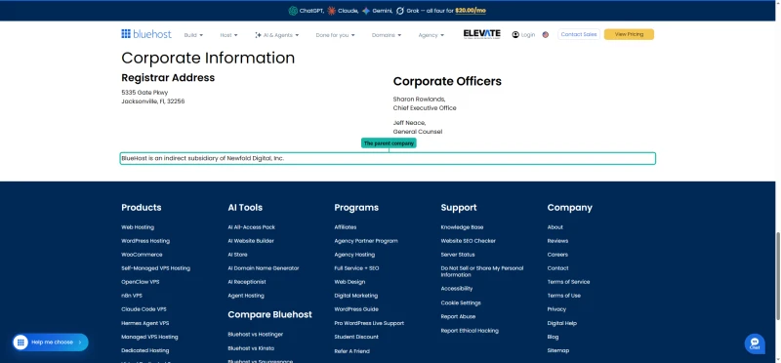Click the Help me choose button

click(x=51, y=343)
